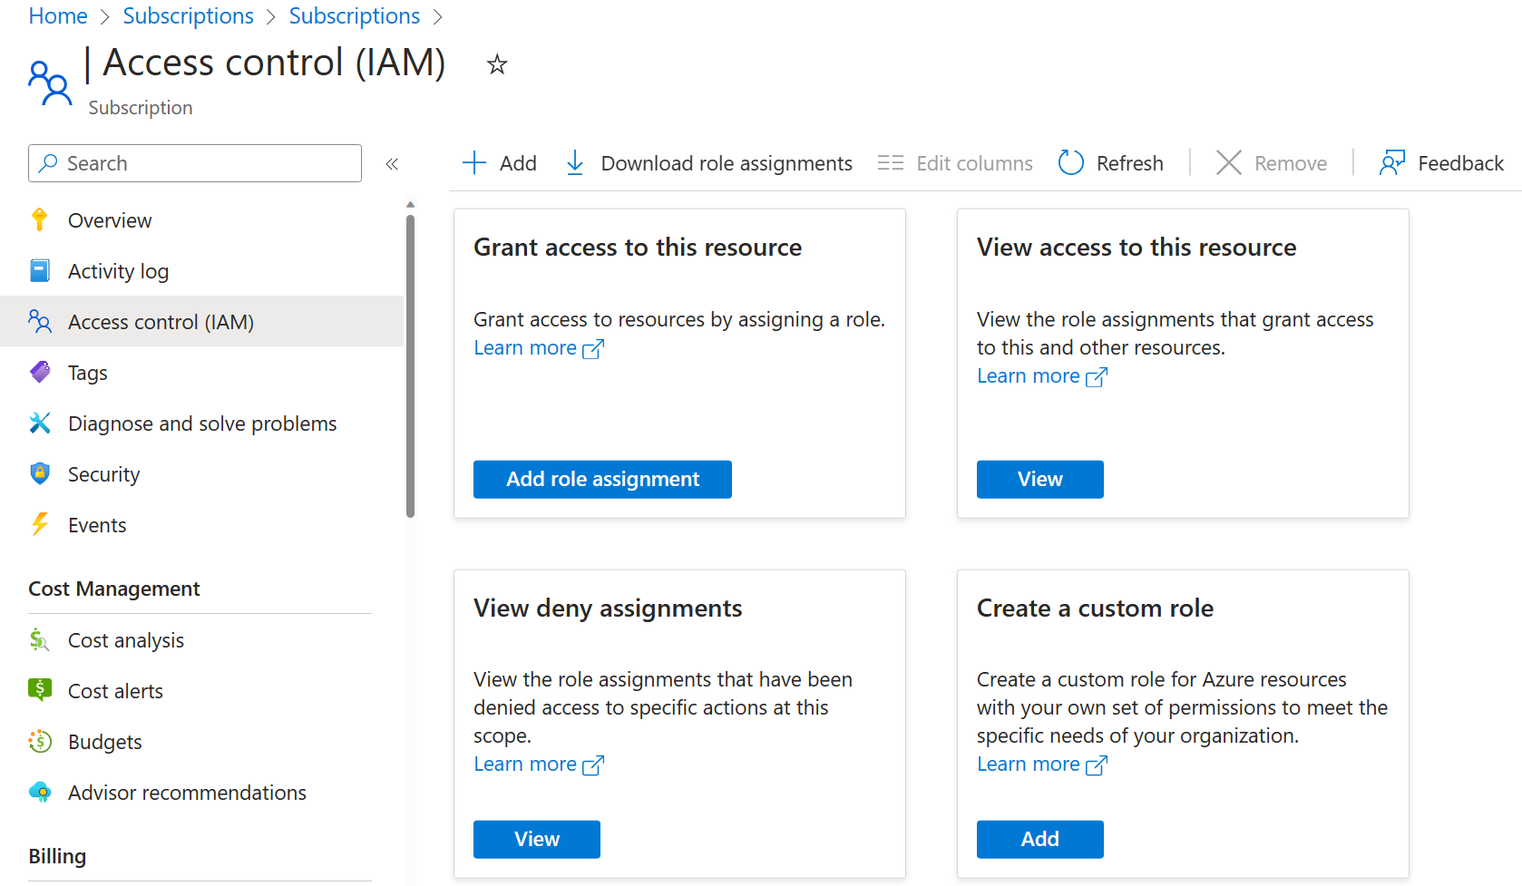Click Subscriptions breadcrumb next to Home

click(x=188, y=16)
